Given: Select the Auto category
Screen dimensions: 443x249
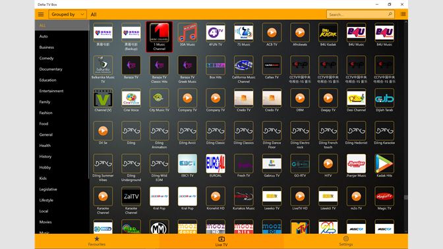Looking at the screenshot, I should 62,36.
